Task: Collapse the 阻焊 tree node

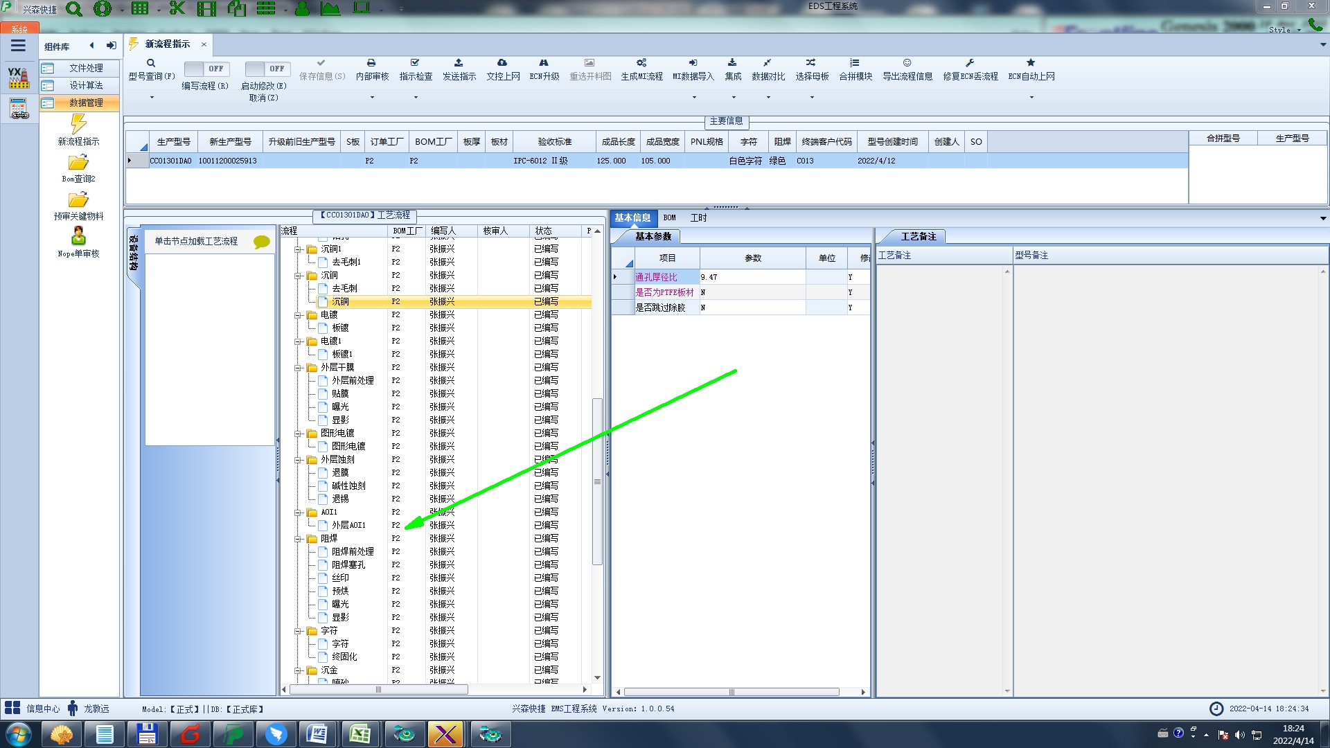Action: tap(298, 539)
